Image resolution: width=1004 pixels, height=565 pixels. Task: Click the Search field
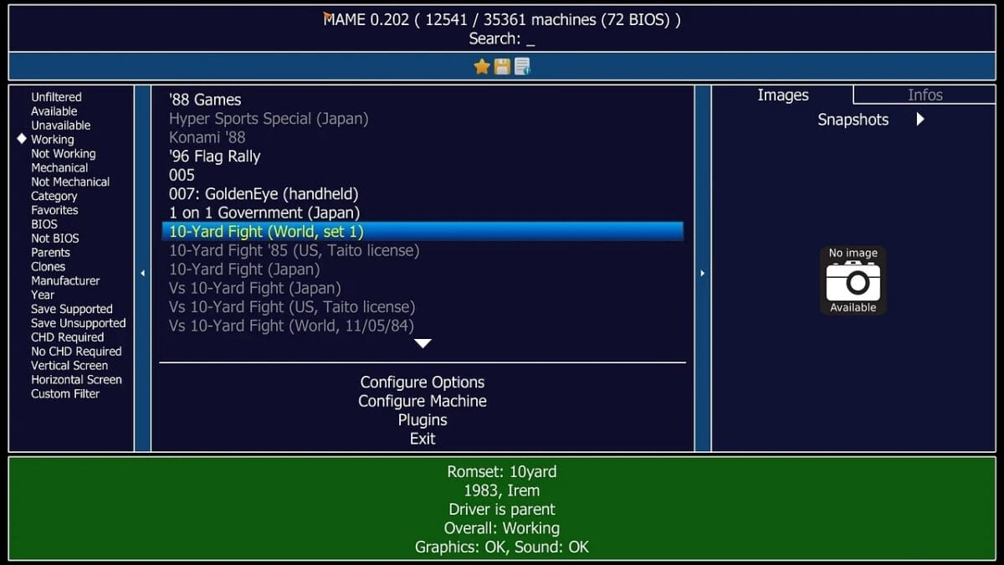click(502, 39)
